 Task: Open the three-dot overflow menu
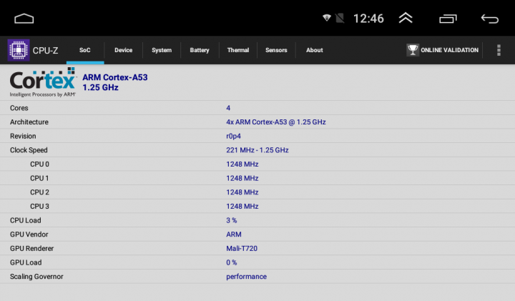499,50
